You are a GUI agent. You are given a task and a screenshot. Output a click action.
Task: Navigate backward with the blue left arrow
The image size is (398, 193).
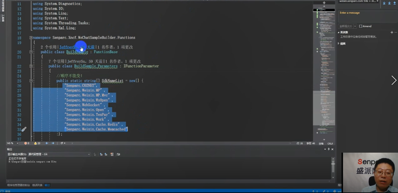(47, 143)
